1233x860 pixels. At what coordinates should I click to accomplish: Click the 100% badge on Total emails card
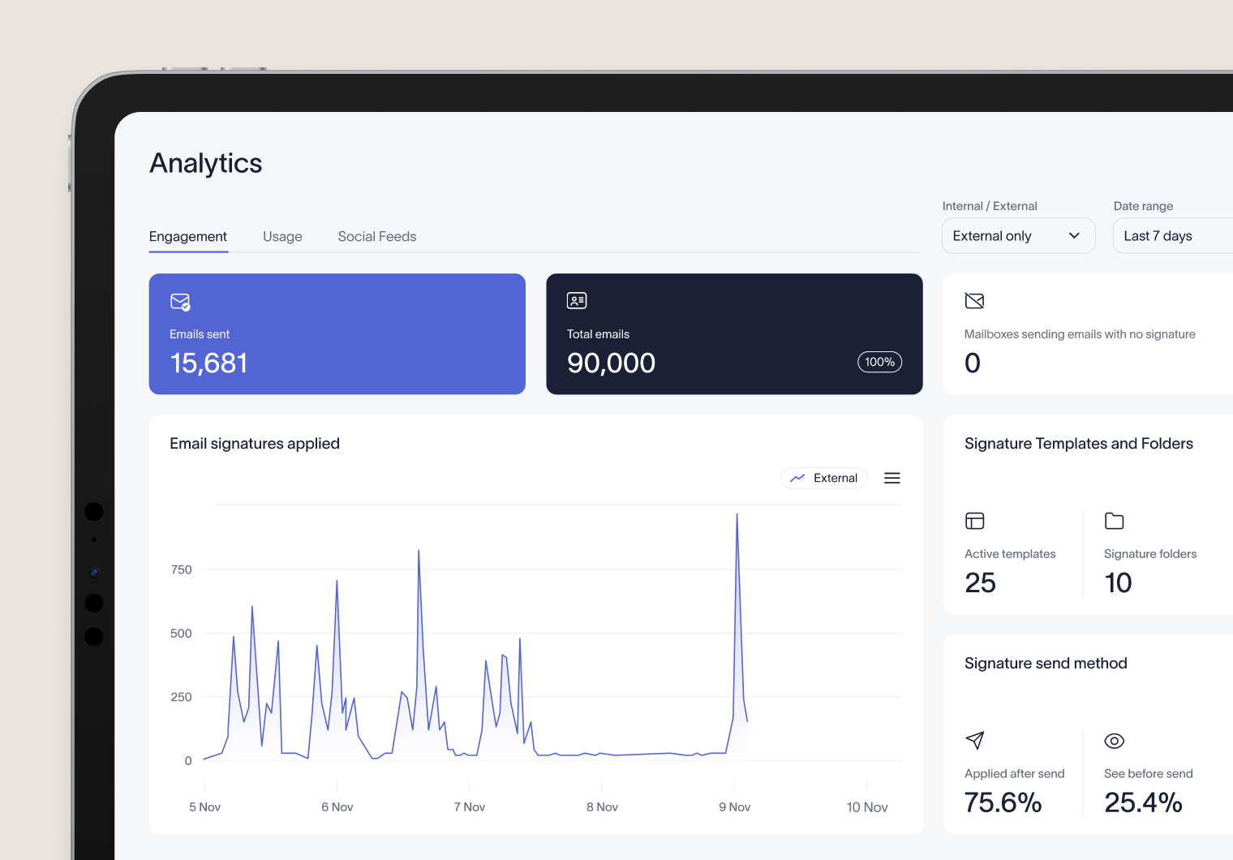879,362
